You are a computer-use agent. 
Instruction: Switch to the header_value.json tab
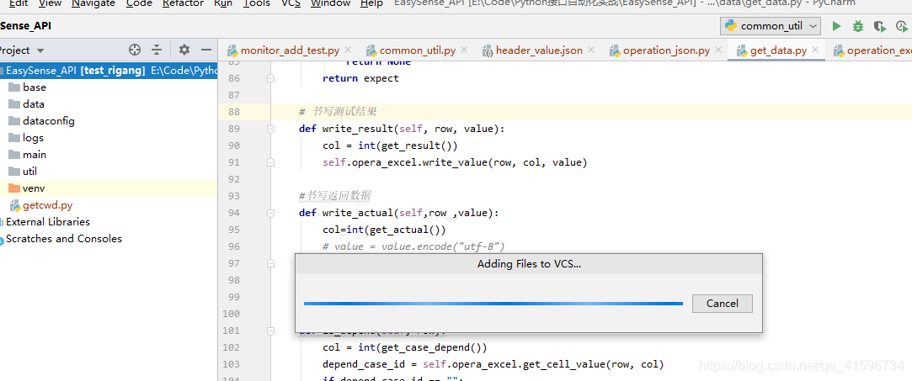tap(539, 50)
